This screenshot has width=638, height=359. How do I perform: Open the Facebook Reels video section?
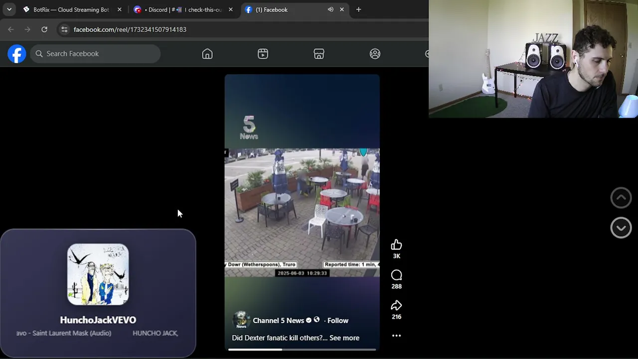point(263,54)
